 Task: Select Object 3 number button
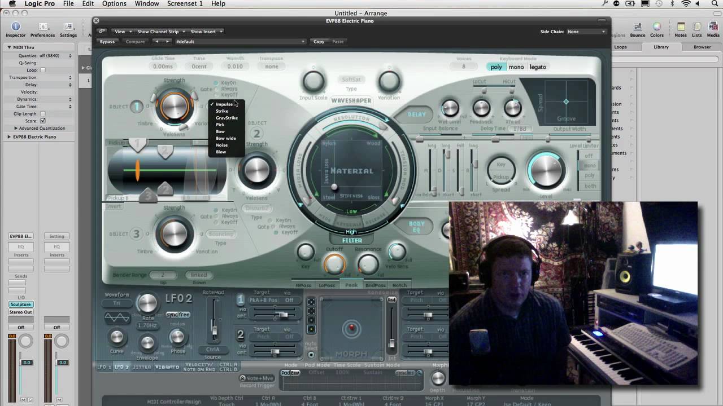tap(136, 234)
